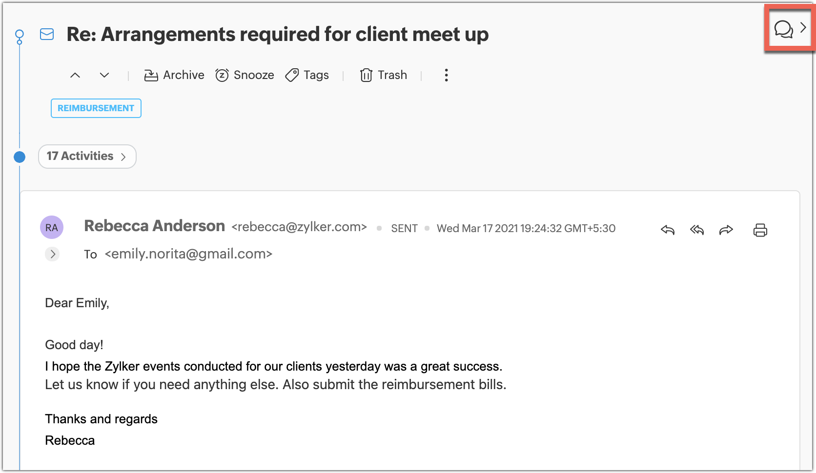Viewport: 816px width, 473px height.
Task: Go to next conversation with down chevron
Action: click(104, 75)
